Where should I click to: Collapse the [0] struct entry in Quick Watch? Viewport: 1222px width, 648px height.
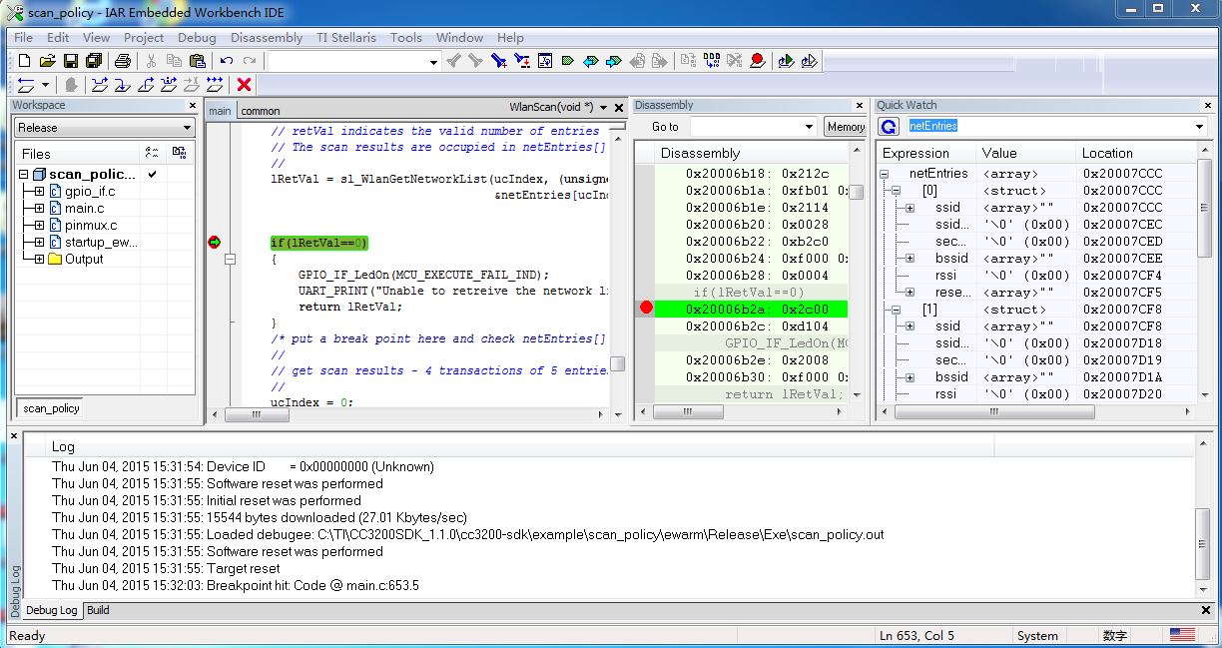click(897, 191)
